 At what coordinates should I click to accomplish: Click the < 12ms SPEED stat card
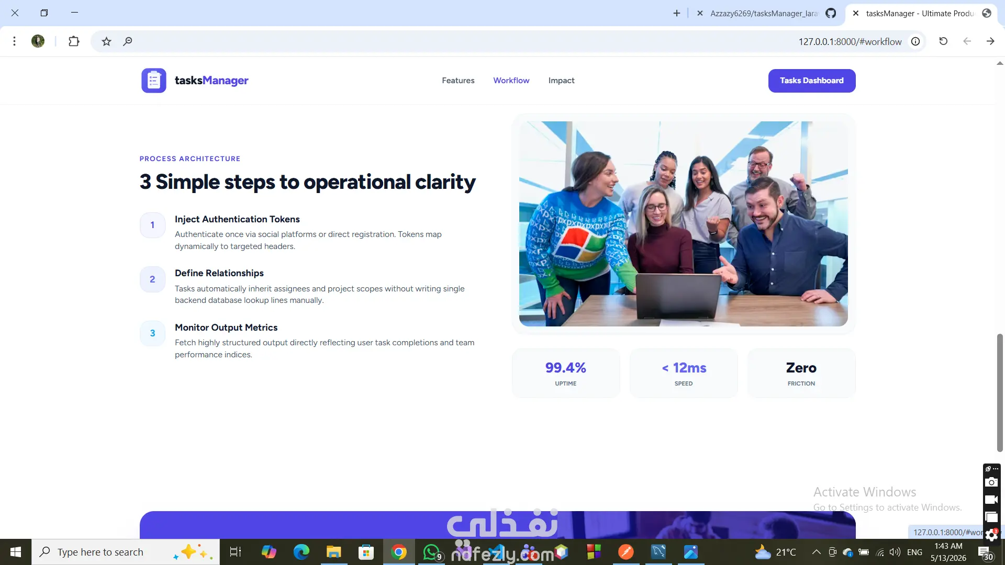pyautogui.click(x=684, y=374)
